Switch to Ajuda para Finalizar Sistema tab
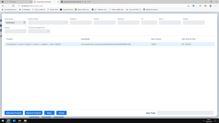The width and height of the screenshot is (219, 123). [74, 2]
